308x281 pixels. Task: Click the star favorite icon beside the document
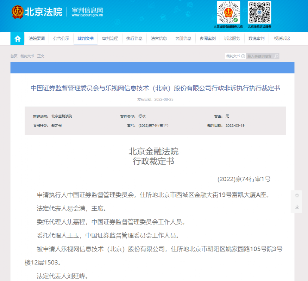[x=297, y=195]
